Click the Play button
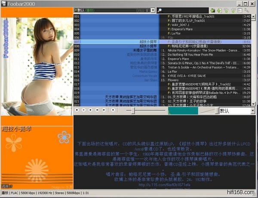Viewport: 258px width, 198px height. coord(90,110)
